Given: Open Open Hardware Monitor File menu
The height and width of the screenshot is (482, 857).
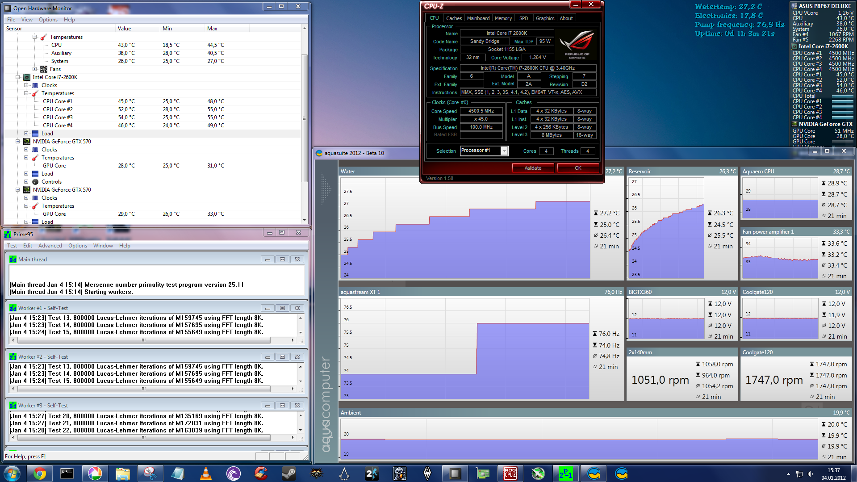Looking at the screenshot, I should pos(11,20).
